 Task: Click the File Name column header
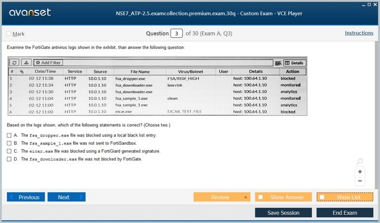tap(140, 72)
